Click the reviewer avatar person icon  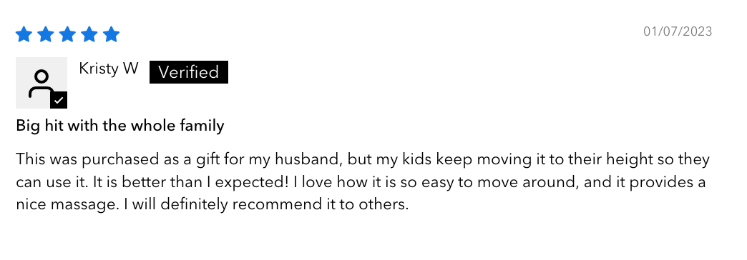tap(41, 84)
